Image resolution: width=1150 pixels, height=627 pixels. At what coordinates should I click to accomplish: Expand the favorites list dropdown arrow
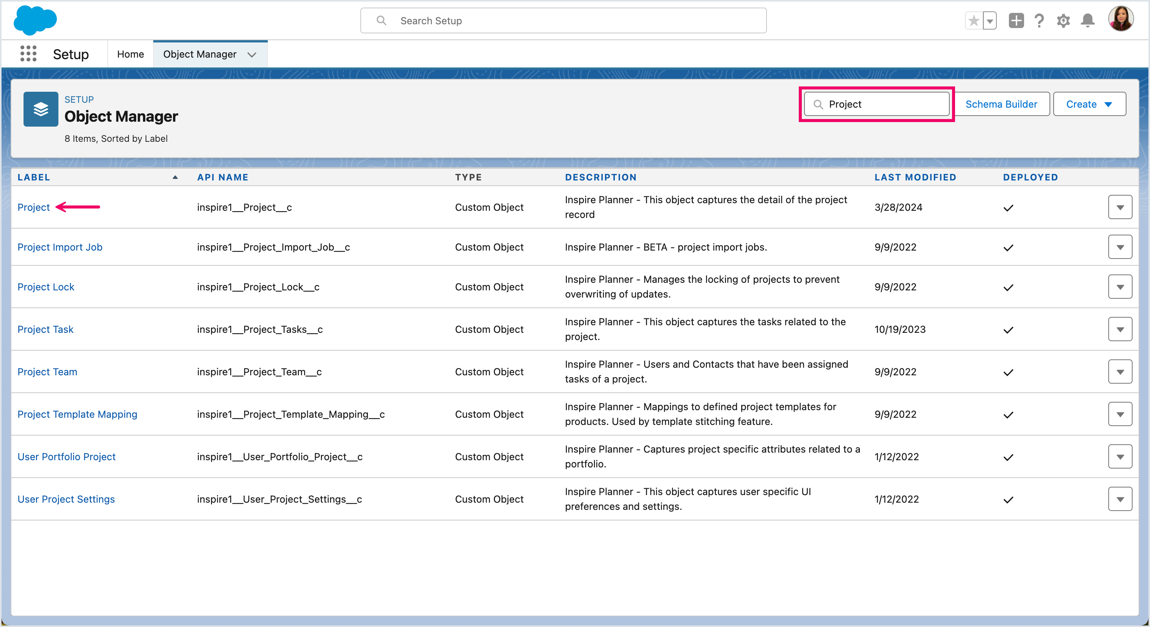(x=990, y=20)
